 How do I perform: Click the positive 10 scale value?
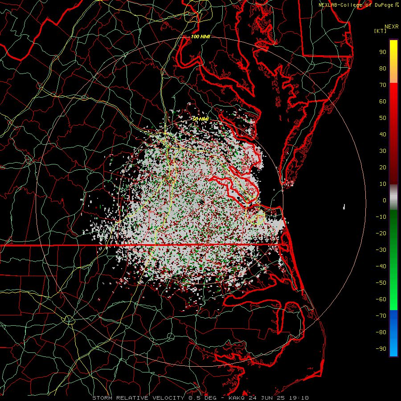click(383, 184)
